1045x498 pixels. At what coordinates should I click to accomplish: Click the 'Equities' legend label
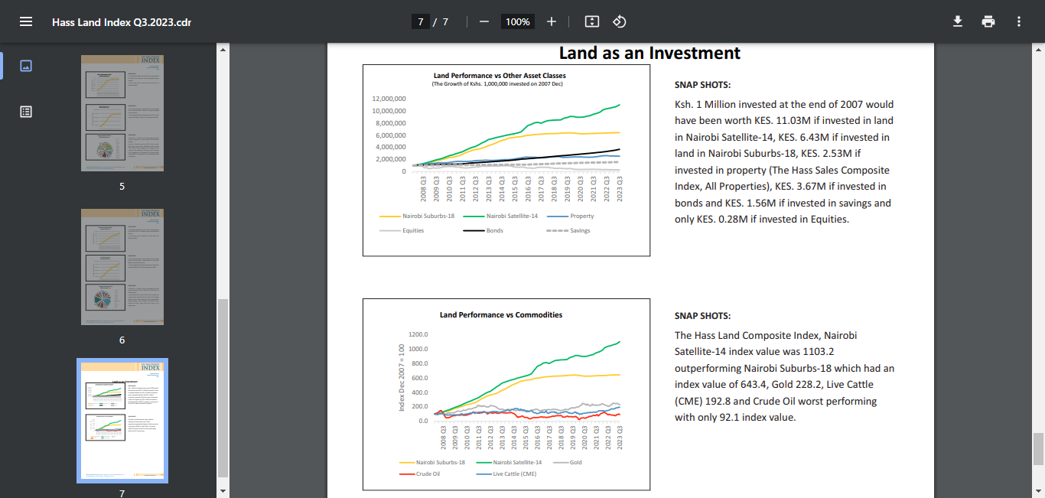coord(413,230)
